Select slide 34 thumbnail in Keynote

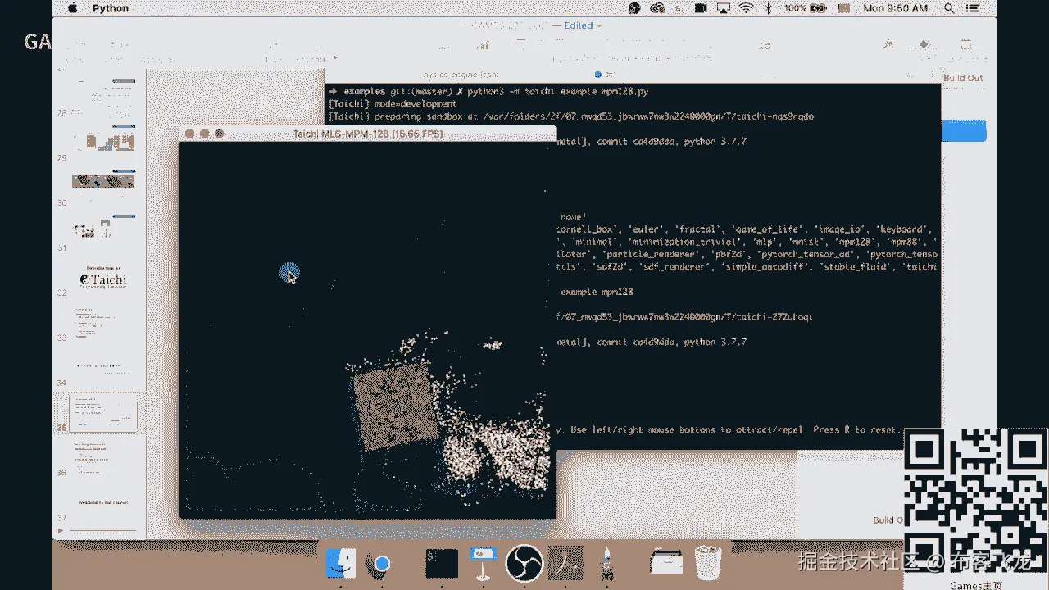click(103, 366)
